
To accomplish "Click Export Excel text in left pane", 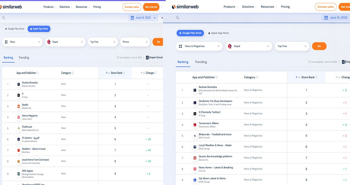I will [156, 58].
